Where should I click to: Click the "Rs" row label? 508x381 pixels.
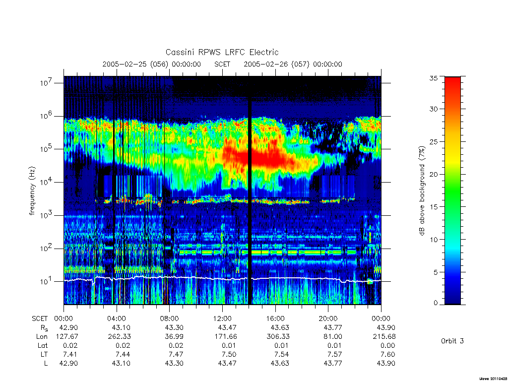click(44, 328)
